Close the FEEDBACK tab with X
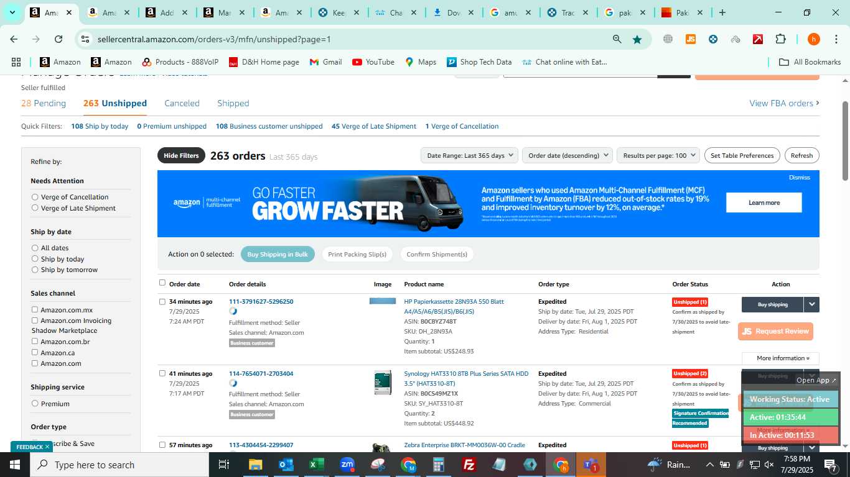Viewport: 850px width, 477px height. (x=47, y=447)
